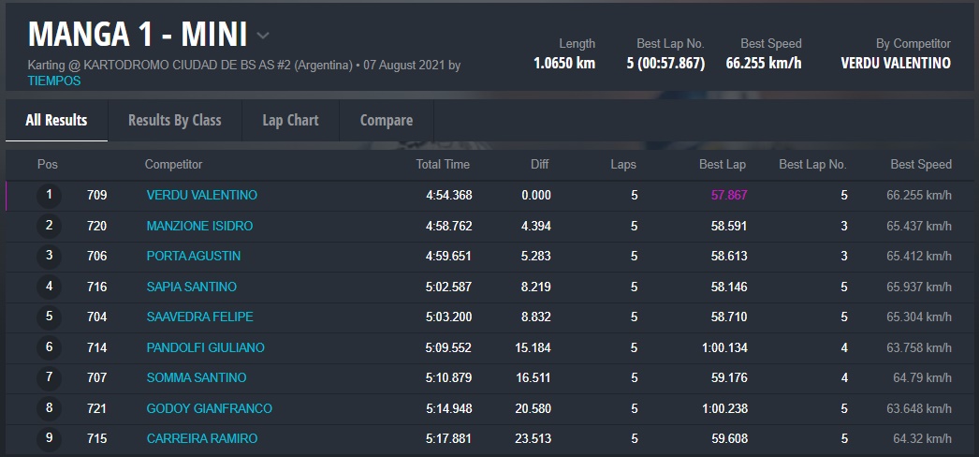
Task: Click on PORTA AGUSTIN's name
Action: (x=193, y=257)
